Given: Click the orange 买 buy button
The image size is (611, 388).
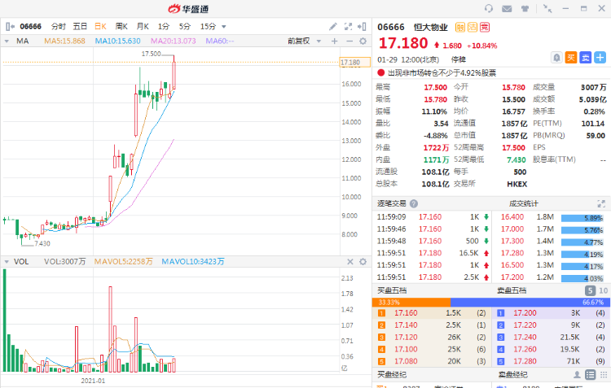Looking at the screenshot, I should pos(571,58).
